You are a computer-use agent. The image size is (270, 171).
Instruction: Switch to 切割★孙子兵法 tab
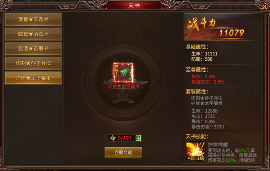coord(33,63)
